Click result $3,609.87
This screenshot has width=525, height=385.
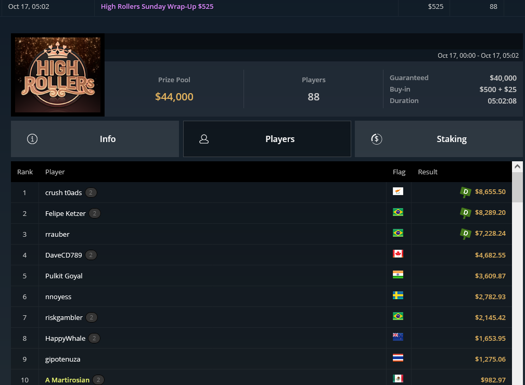490,276
